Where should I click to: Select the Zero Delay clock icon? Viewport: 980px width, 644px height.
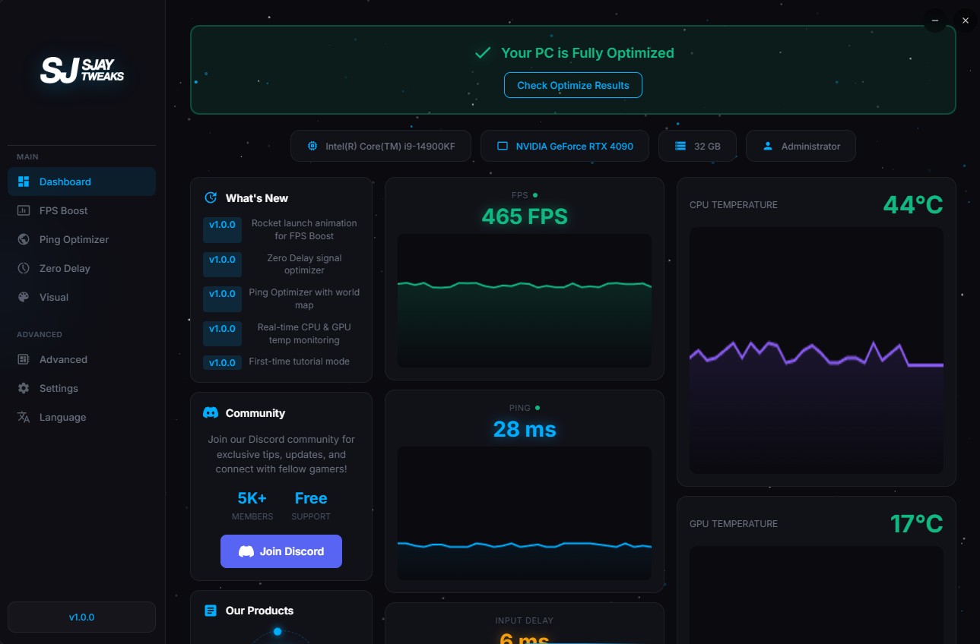(24, 268)
